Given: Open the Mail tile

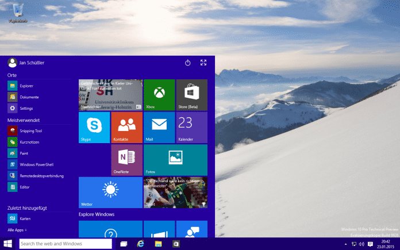Looking at the screenshot, I should coord(159,127).
